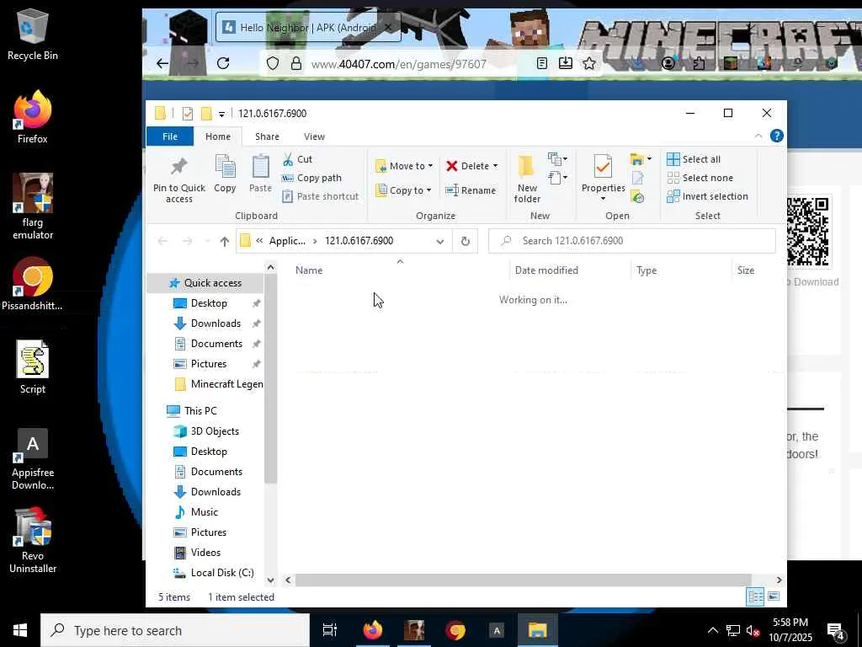
Task: Click Copy path in the ribbon
Action: pos(311,178)
